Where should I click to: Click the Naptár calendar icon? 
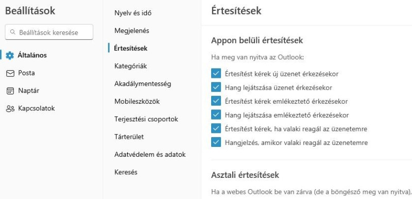10,91
